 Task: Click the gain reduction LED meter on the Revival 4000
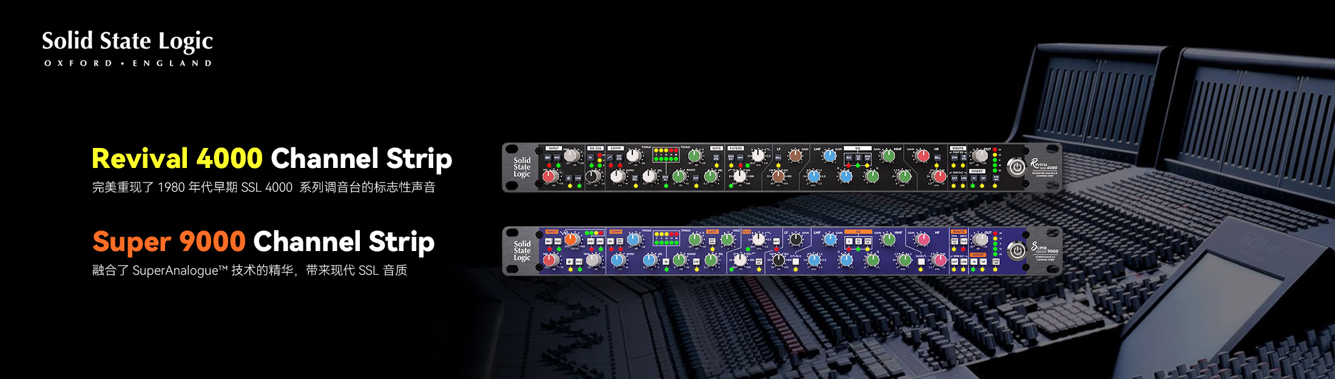666,155
